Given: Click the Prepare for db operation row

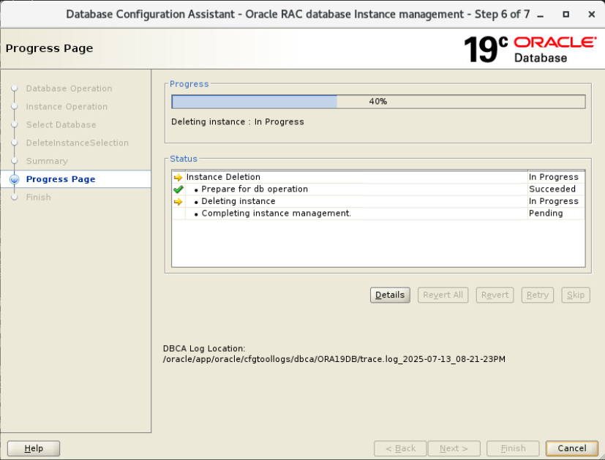Looking at the screenshot, I should (x=378, y=189).
